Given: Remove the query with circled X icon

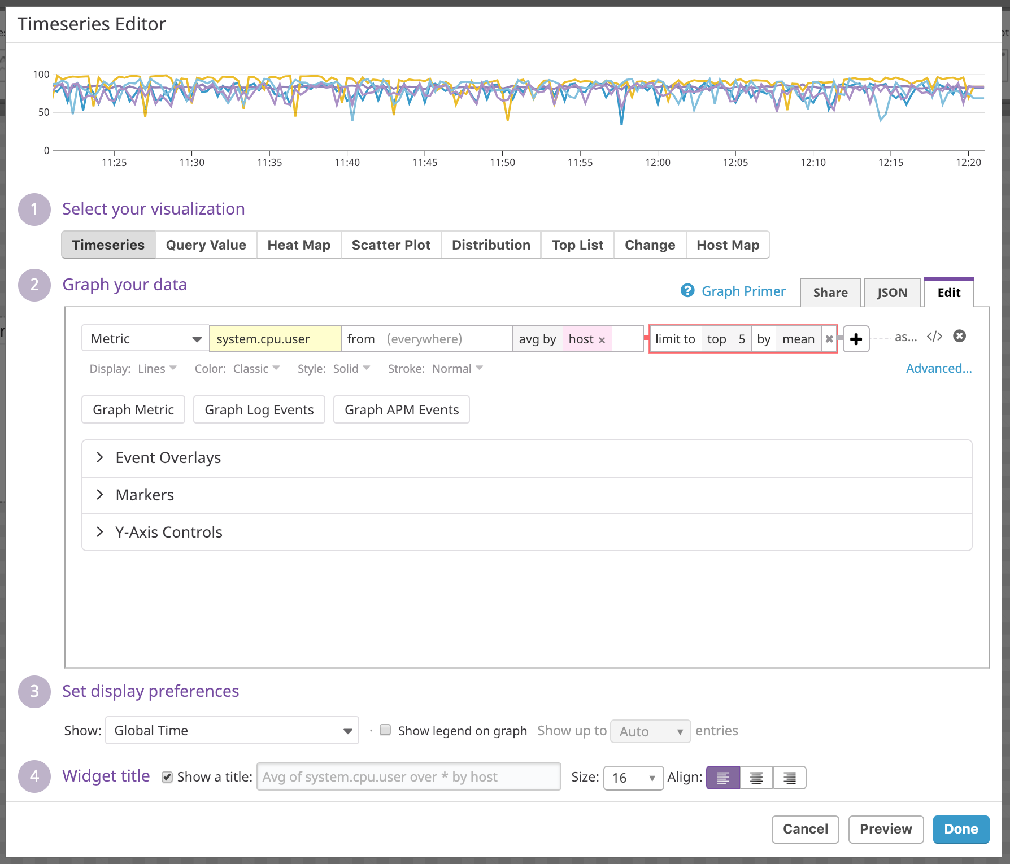Looking at the screenshot, I should (x=959, y=337).
